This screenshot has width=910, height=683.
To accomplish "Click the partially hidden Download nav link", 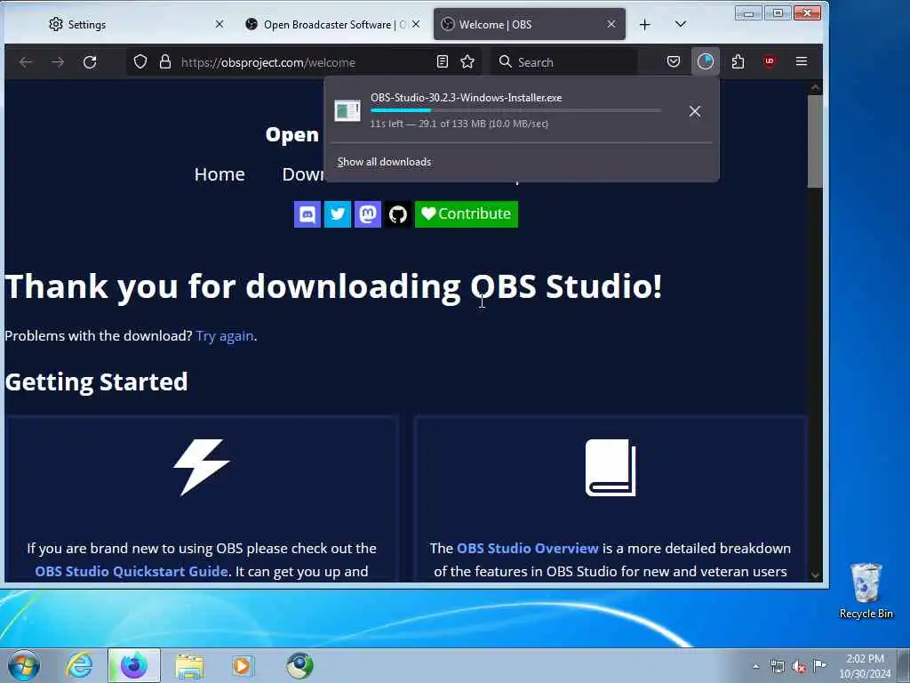I will 303,174.
